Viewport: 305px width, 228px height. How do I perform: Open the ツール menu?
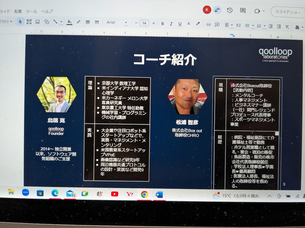[31, 11]
